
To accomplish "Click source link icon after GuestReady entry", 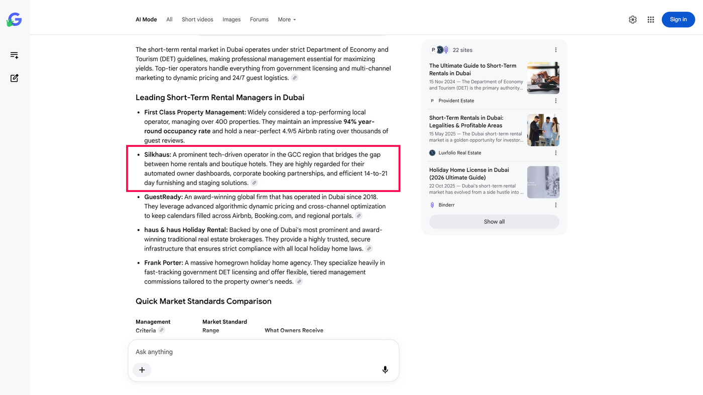I will [x=359, y=216].
